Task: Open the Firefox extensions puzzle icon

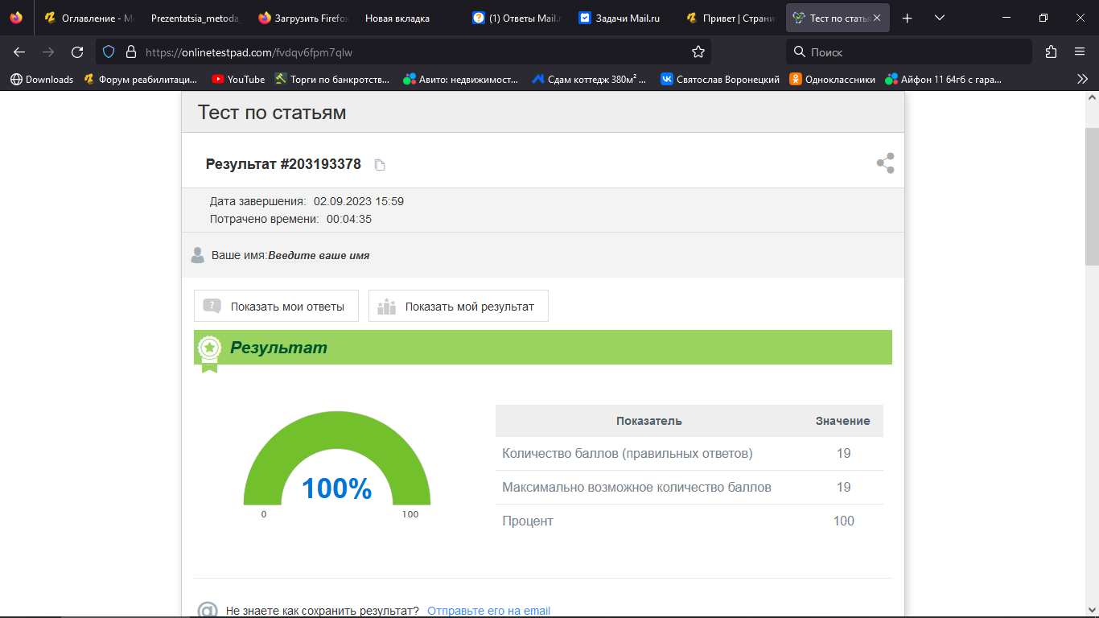Action: 1051,52
